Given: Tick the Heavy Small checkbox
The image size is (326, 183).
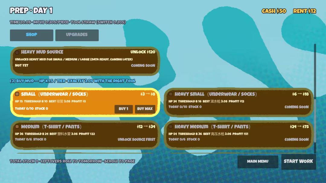Looking at the screenshot, I should click(x=171, y=94).
